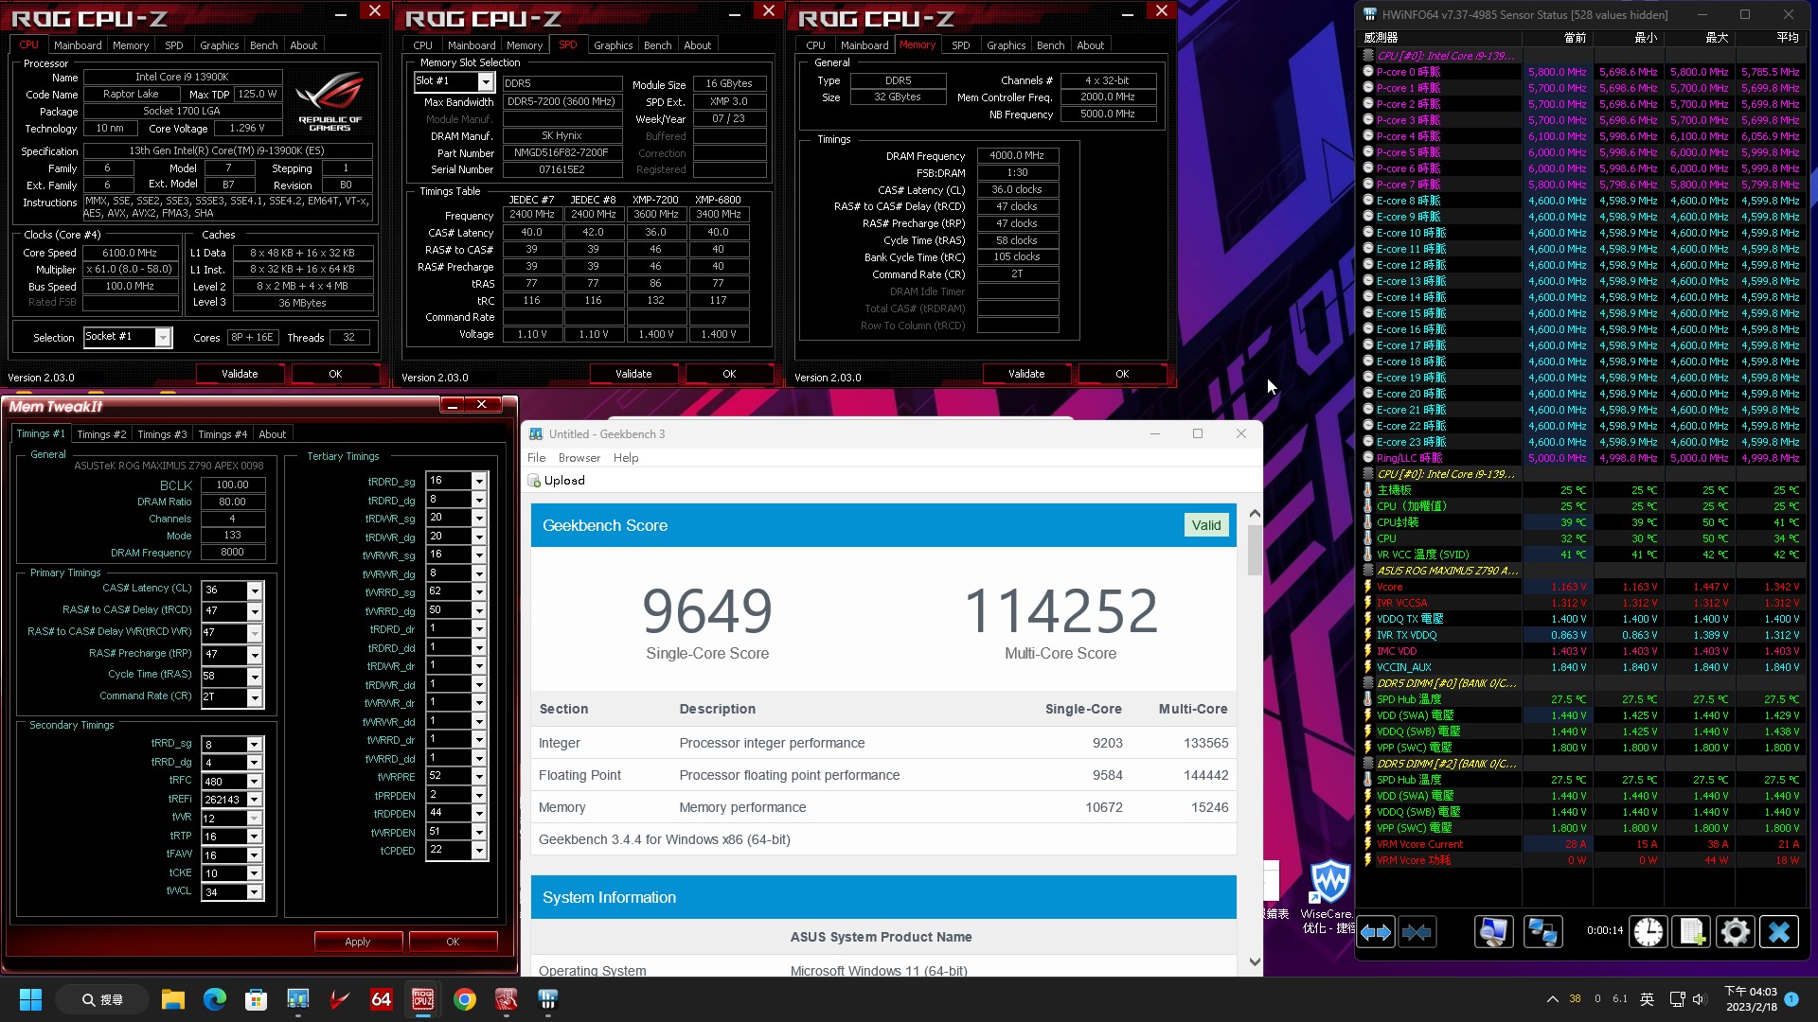
Task: Click OK in Mem TweakIt
Action: [453, 942]
